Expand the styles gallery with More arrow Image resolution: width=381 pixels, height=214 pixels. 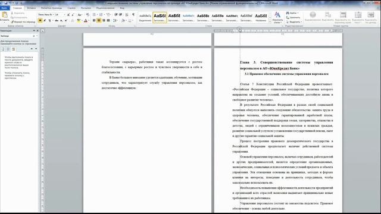(270, 22)
